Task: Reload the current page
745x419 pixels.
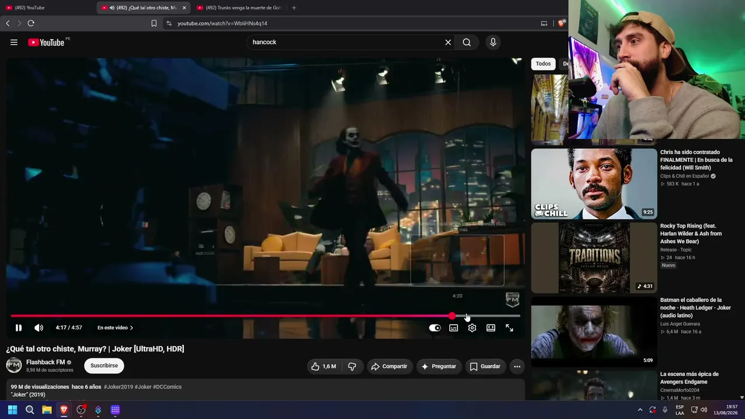Action: pyautogui.click(x=31, y=23)
